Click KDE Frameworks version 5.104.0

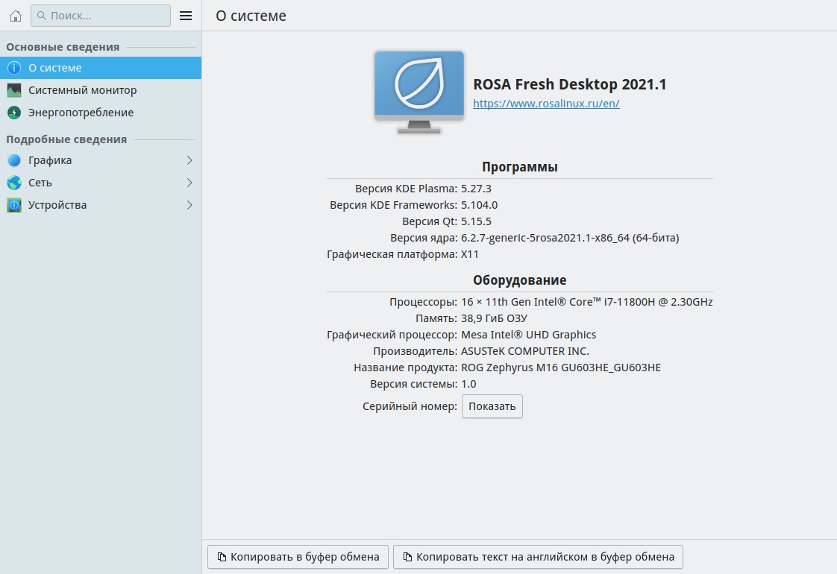[480, 206]
